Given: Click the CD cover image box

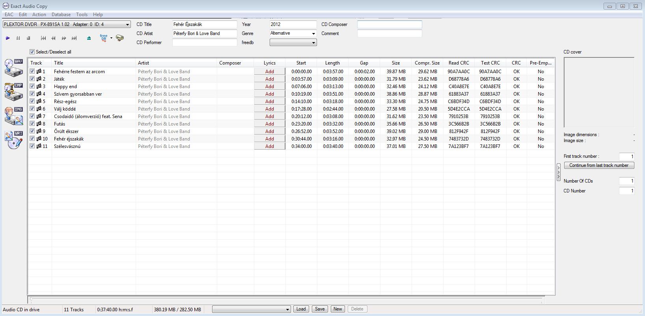Looking at the screenshot, I should click(x=599, y=92).
